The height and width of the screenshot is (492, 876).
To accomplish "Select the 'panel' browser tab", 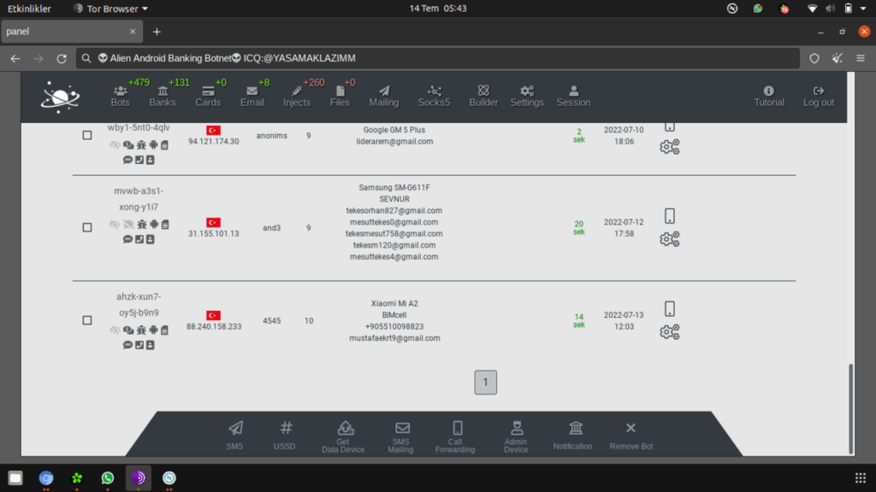I will [72, 32].
